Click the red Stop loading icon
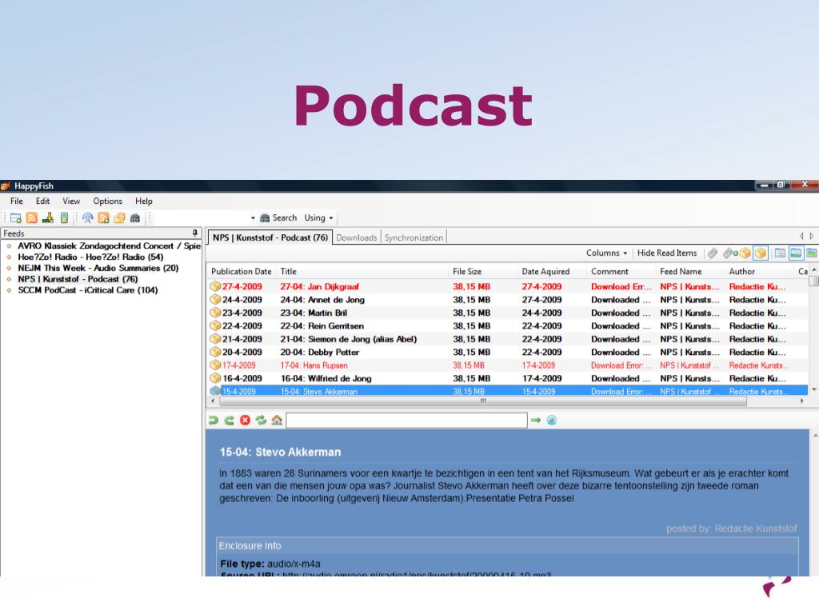Viewport: 819px width, 614px height. tap(245, 421)
